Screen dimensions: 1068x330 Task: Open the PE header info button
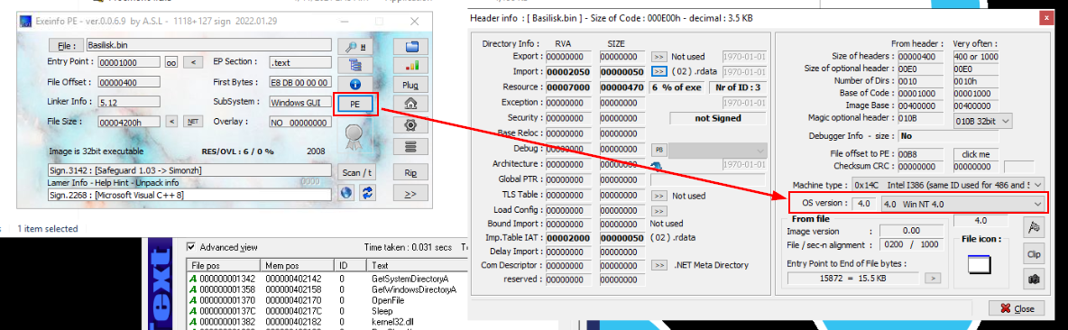click(x=354, y=105)
